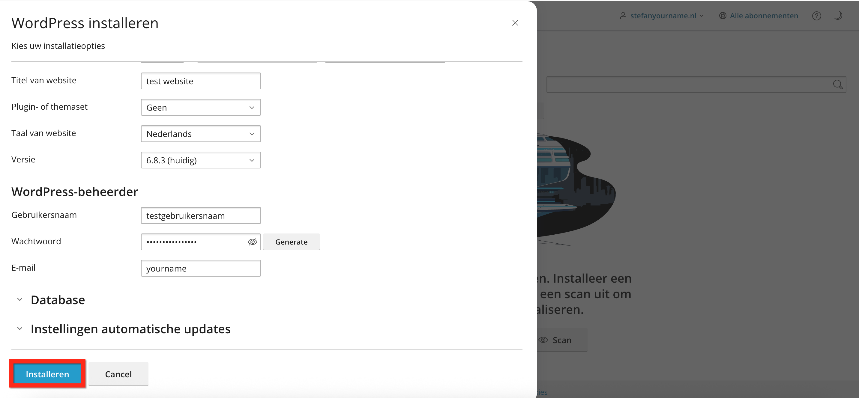Click the Cancel button

coord(118,374)
